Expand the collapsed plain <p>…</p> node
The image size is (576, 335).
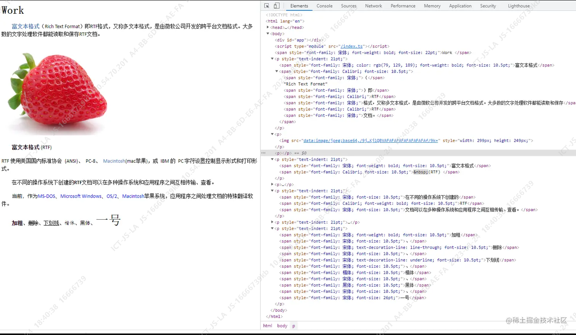click(x=272, y=185)
